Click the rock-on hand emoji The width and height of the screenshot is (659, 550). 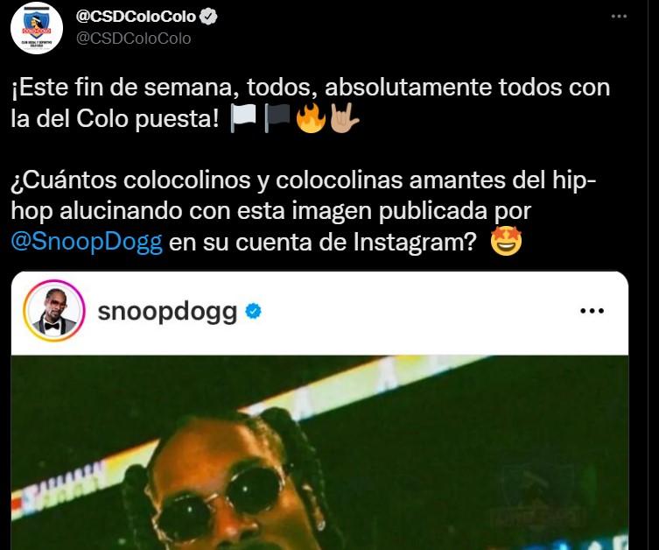(x=344, y=118)
